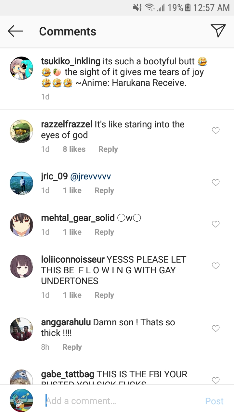View the 8 likes on razzelfrazzel's comment

74,149
